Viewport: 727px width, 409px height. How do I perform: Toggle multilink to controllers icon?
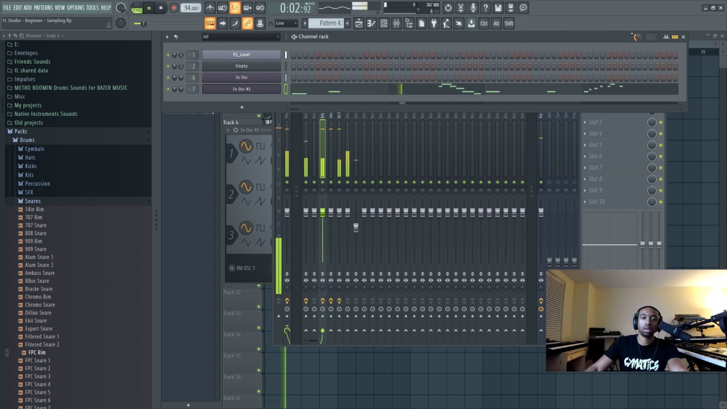click(260, 23)
